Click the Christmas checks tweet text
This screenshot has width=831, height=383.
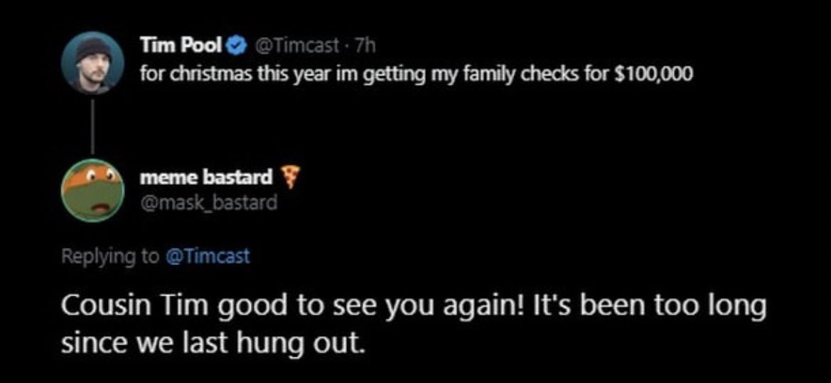416,75
